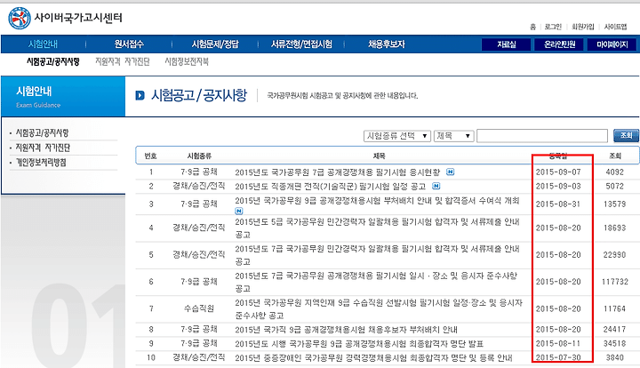This screenshot has width=640, height=368.
Task: Open the 서류전형/면접시험 main menu
Action: point(301,44)
